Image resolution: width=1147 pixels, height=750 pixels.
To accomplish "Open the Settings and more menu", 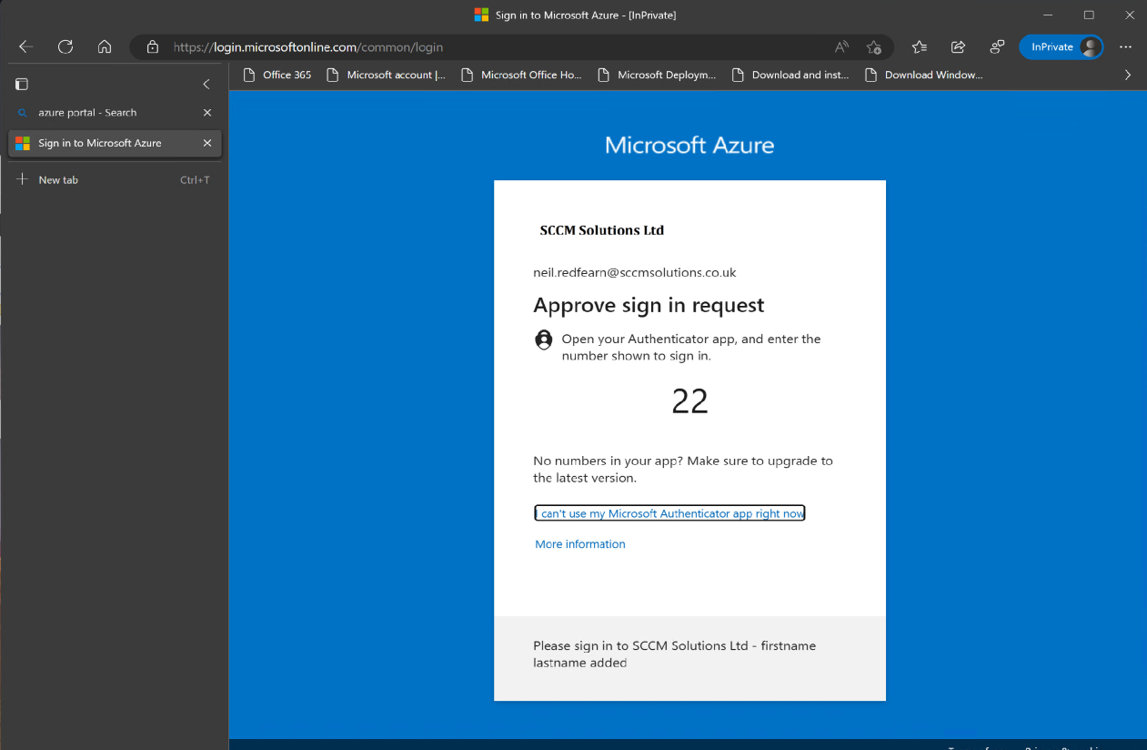I will tap(1125, 47).
